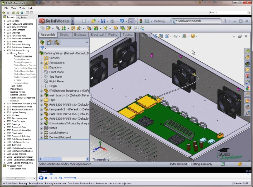253x187 pixels.
Task: Click the Options list icon next to Rebuild
Action: (147, 21)
